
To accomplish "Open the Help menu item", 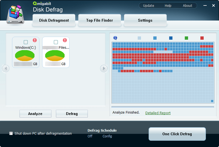I will (x=168, y=6).
